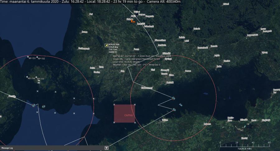The width and height of the screenshot is (280, 151).
Task: Click reference point RP-151 marker
Action: [x=28, y=57]
